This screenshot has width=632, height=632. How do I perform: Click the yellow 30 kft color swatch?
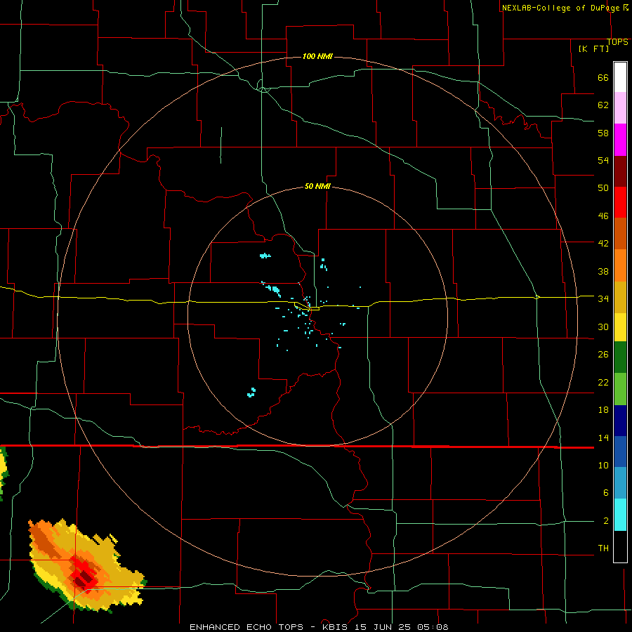click(x=620, y=327)
